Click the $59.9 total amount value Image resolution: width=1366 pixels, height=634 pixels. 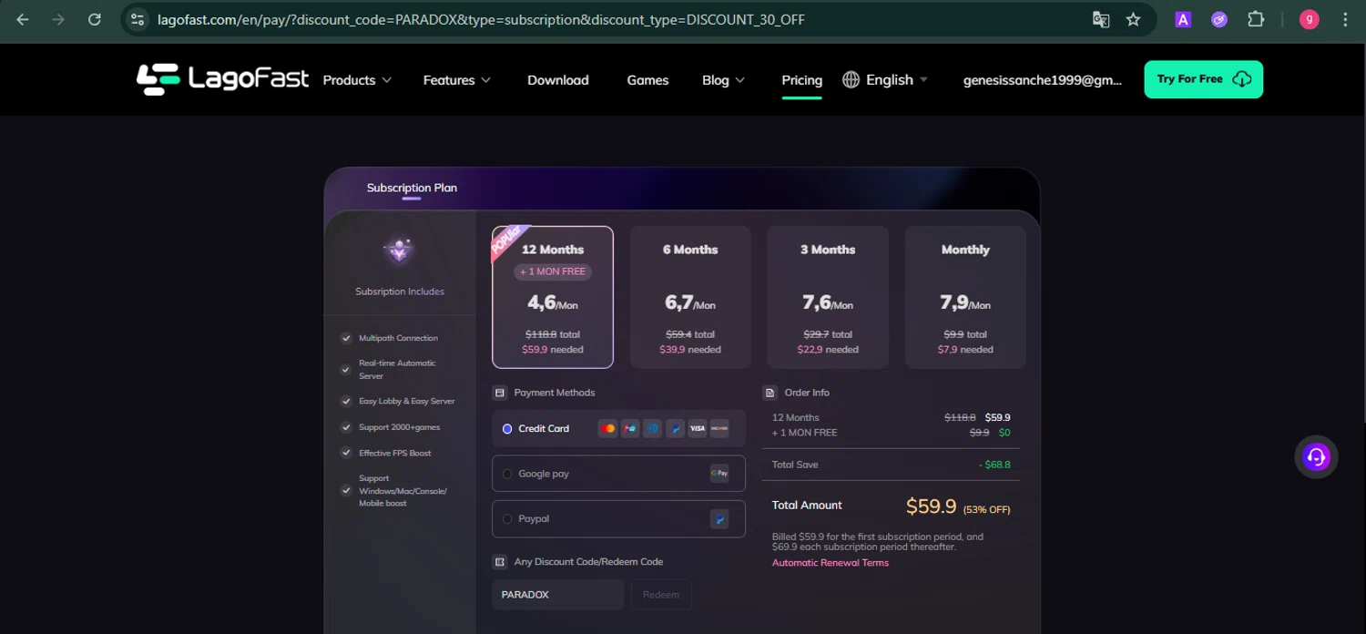coord(931,506)
